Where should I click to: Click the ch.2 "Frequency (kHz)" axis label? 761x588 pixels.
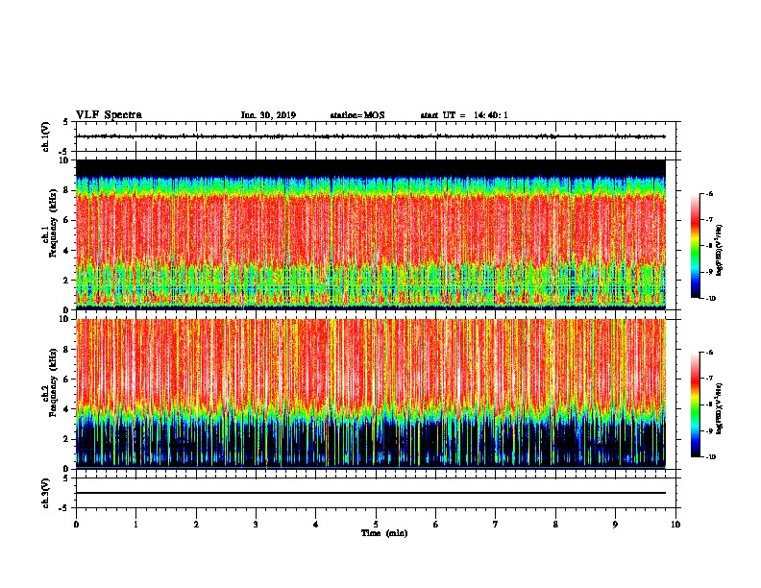54,381
